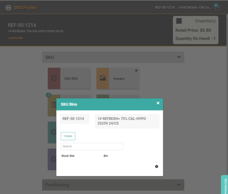Click the Stock Site column header
228x194 pixels.
tap(68, 156)
